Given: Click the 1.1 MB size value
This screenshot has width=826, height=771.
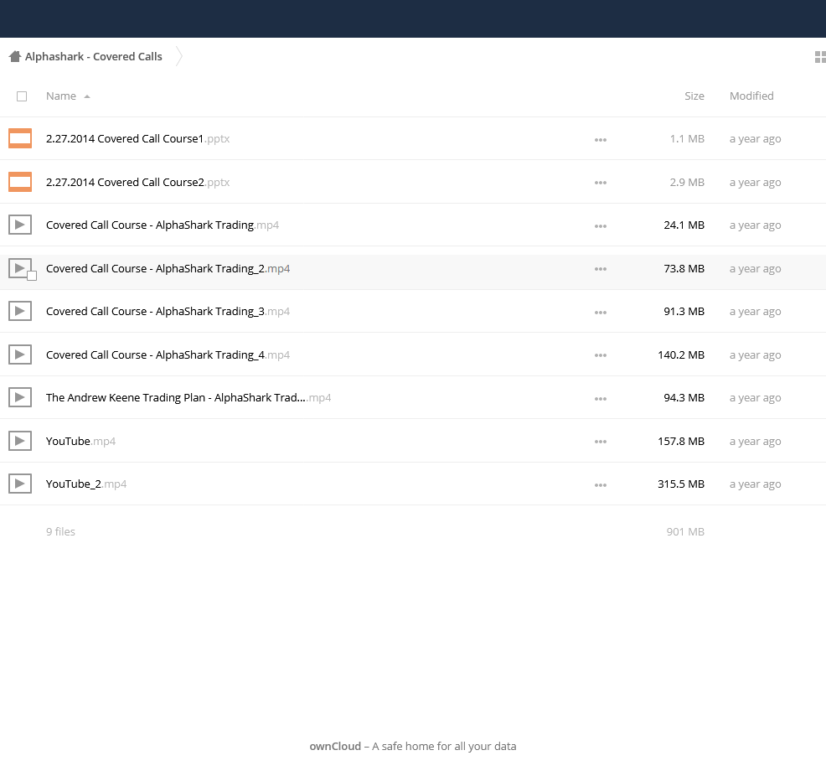Looking at the screenshot, I should pos(687,138).
